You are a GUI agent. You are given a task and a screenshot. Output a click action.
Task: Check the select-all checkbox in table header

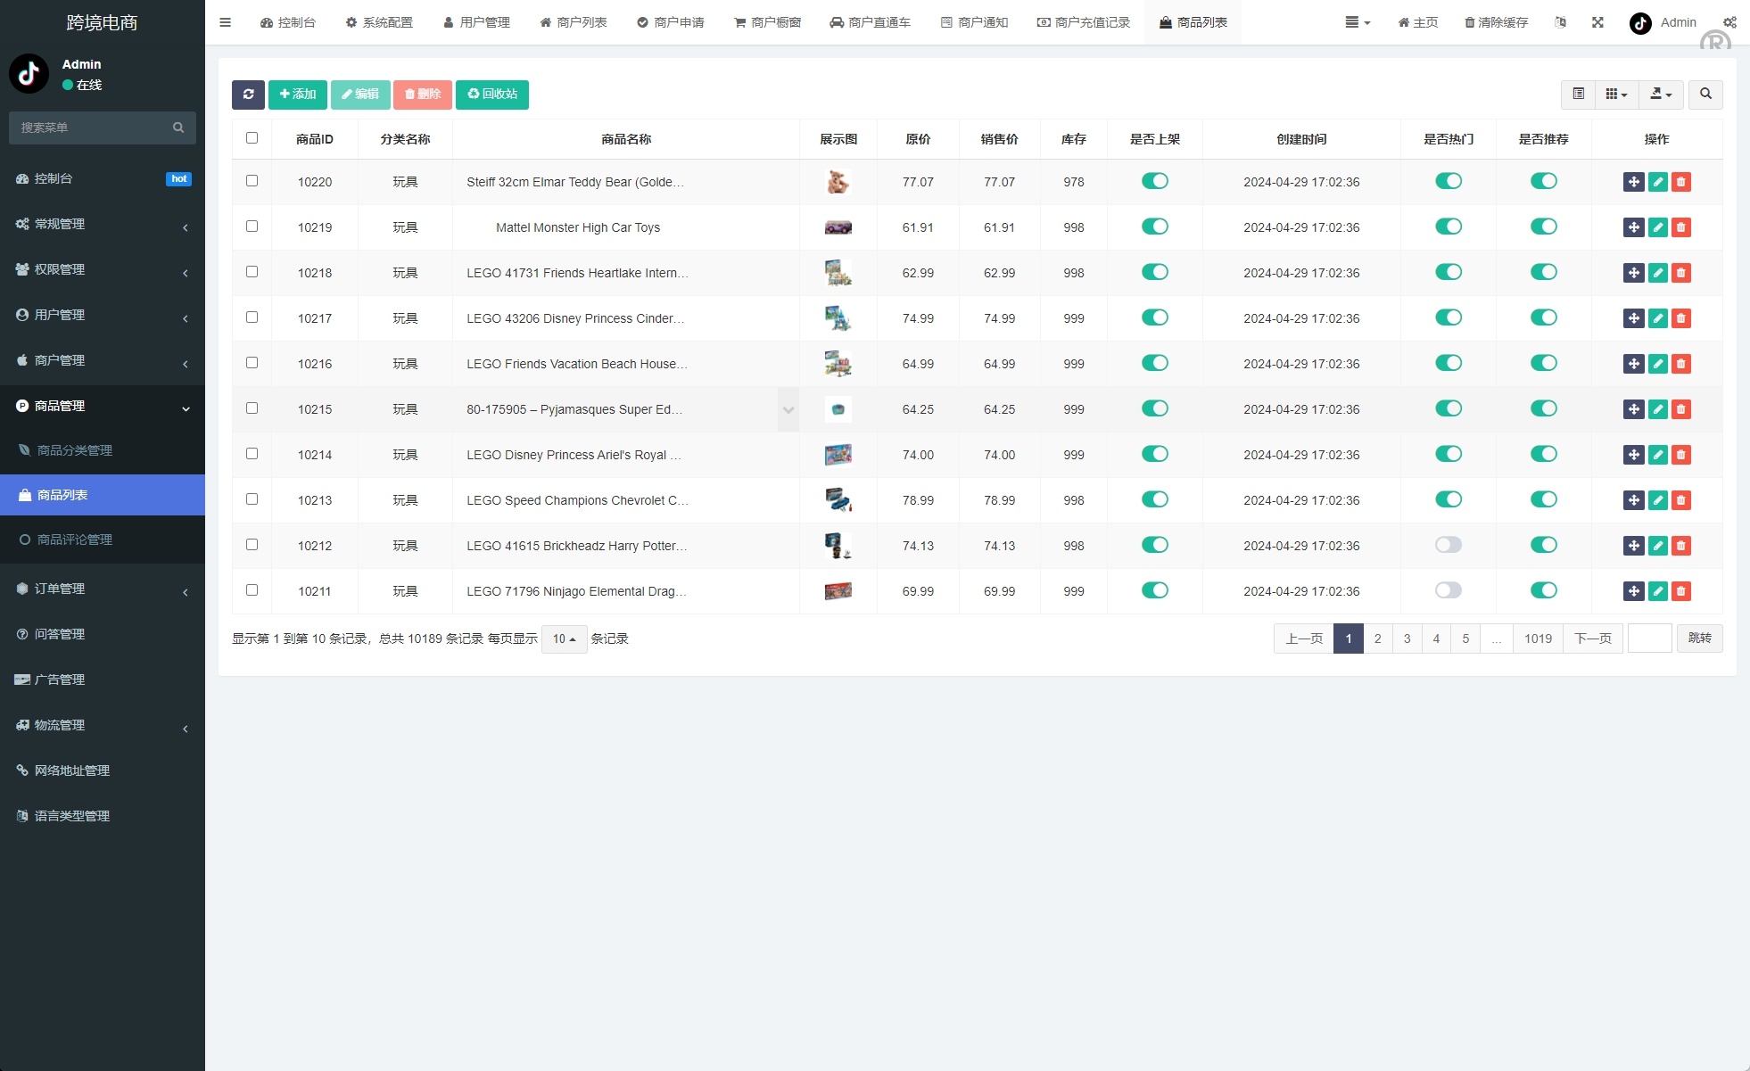coord(252,137)
